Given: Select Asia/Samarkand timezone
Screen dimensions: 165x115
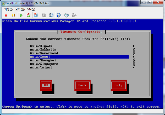Looking at the screenshot, I should coord(79,53).
